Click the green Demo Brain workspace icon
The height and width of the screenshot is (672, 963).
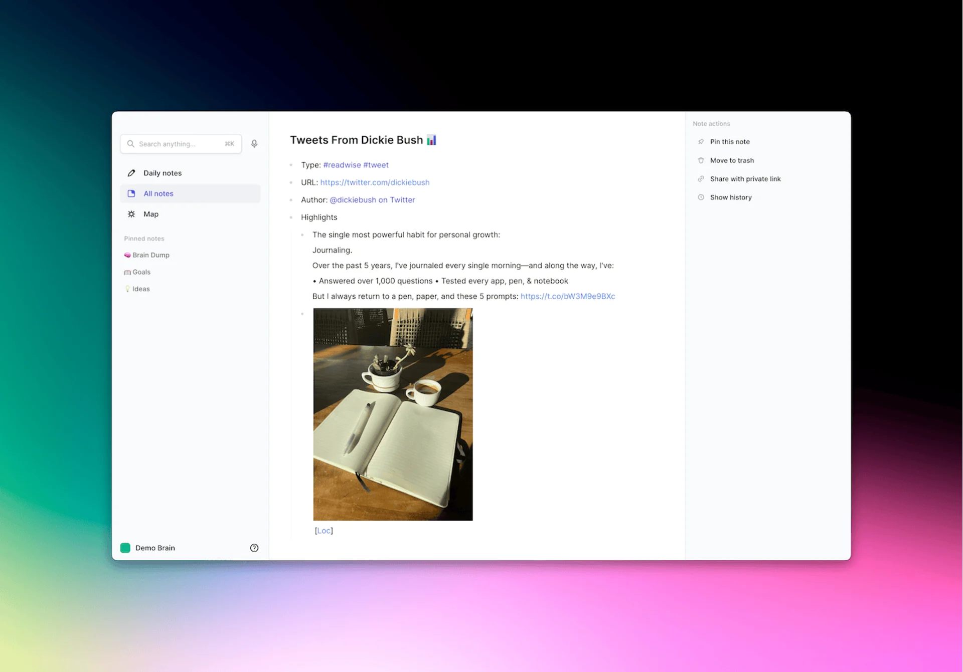pyautogui.click(x=125, y=548)
